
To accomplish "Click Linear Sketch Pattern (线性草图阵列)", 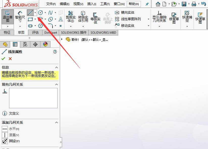I will point(128,19).
